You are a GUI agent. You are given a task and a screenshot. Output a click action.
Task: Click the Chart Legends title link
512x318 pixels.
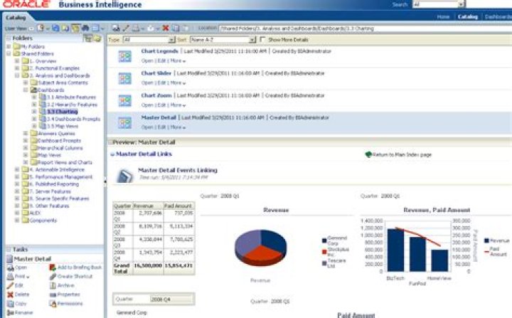click(160, 51)
